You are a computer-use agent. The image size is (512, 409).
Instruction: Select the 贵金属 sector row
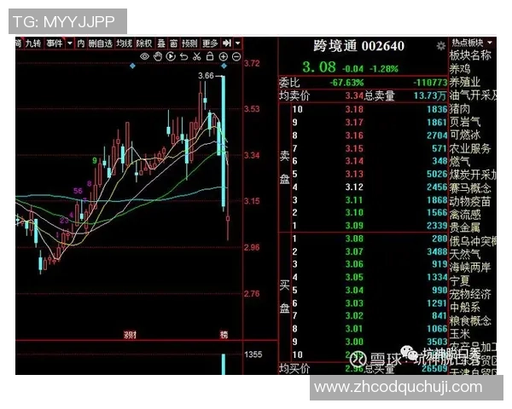point(465,228)
